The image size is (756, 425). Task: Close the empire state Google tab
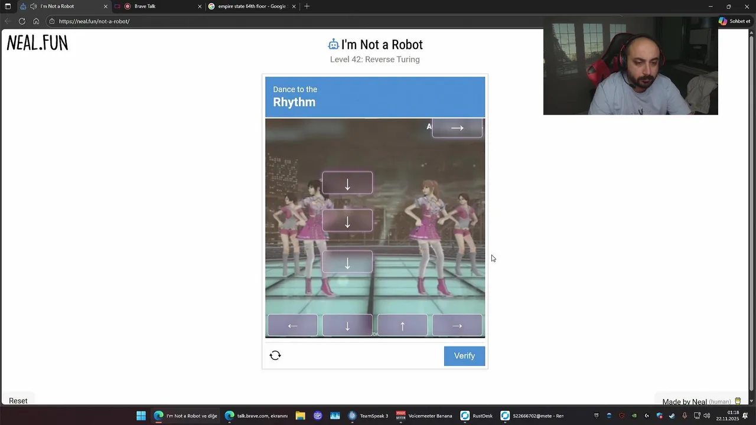(x=294, y=6)
